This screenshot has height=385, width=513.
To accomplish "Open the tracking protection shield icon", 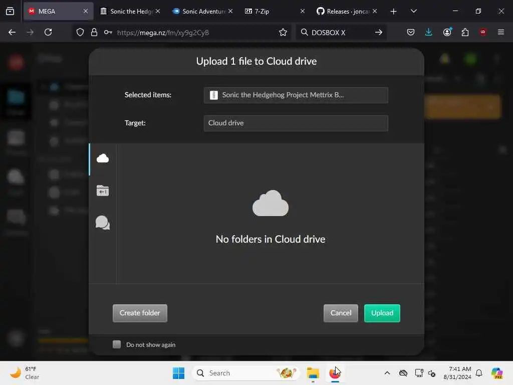I will pyautogui.click(x=80, y=32).
